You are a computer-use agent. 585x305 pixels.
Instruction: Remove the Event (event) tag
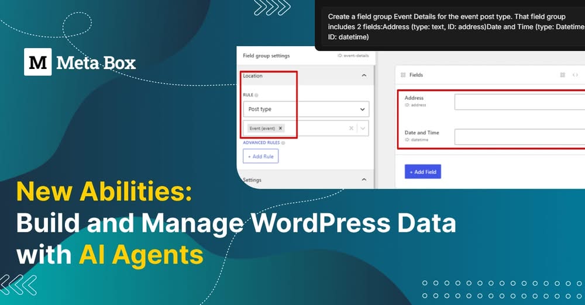coord(280,129)
